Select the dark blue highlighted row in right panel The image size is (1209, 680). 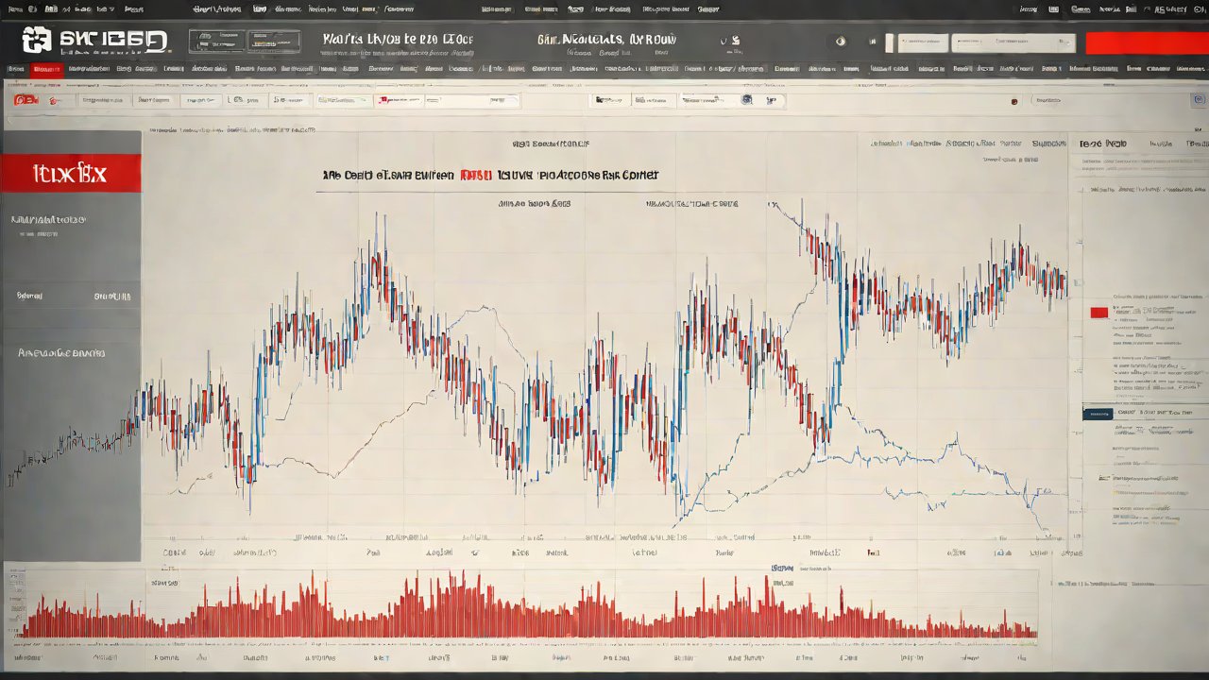point(1097,414)
